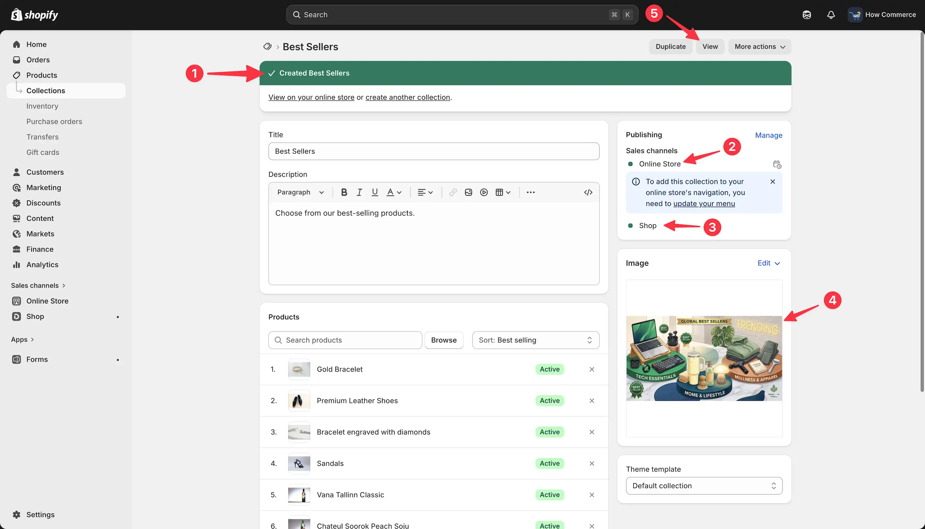This screenshot has width=925, height=529.
Task: Remove Premium Leather Shoes from collection
Action: (x=592, y=401)
